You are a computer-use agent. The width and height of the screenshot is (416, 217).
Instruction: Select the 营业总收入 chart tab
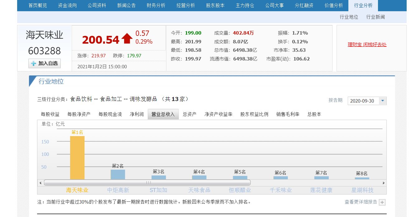pos(163,114)
